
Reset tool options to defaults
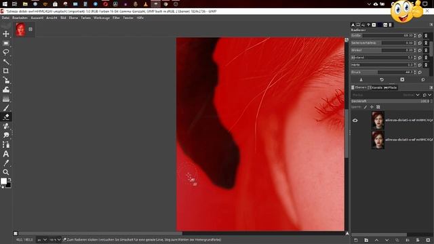coord(423,80)
